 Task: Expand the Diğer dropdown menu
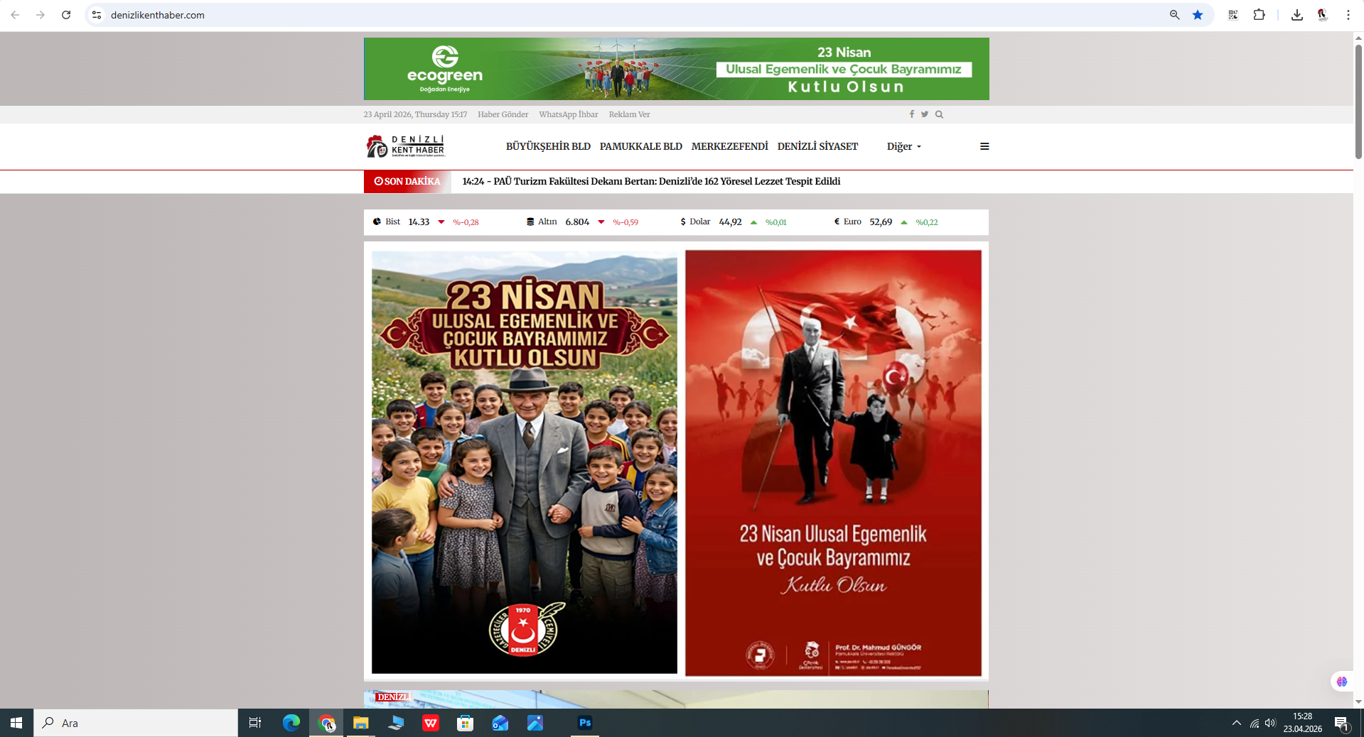tap(903, 146)
